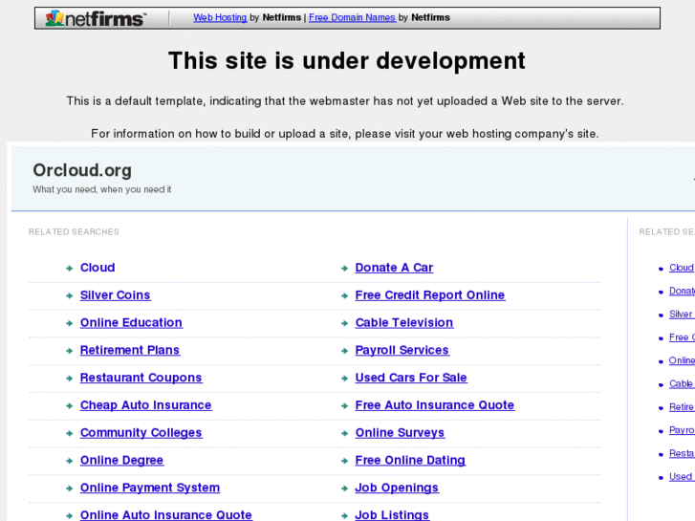Open the Community Colleges link
This screenshot has height=521, width=695.
(141, 432)
